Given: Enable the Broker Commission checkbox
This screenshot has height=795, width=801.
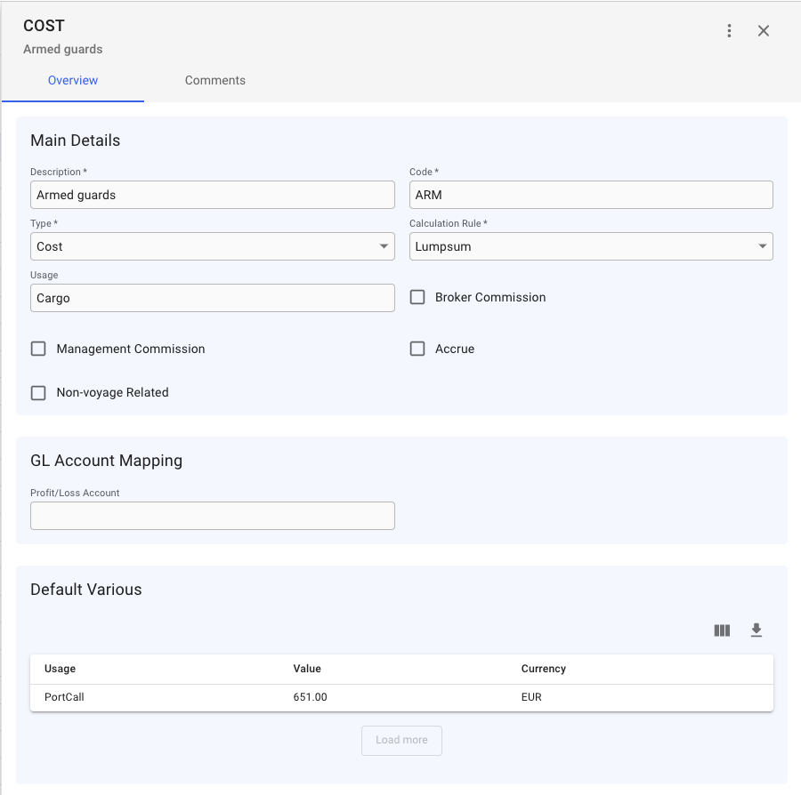Looking at the screenshot, I should pyautogui.click(x=417, y=297).
